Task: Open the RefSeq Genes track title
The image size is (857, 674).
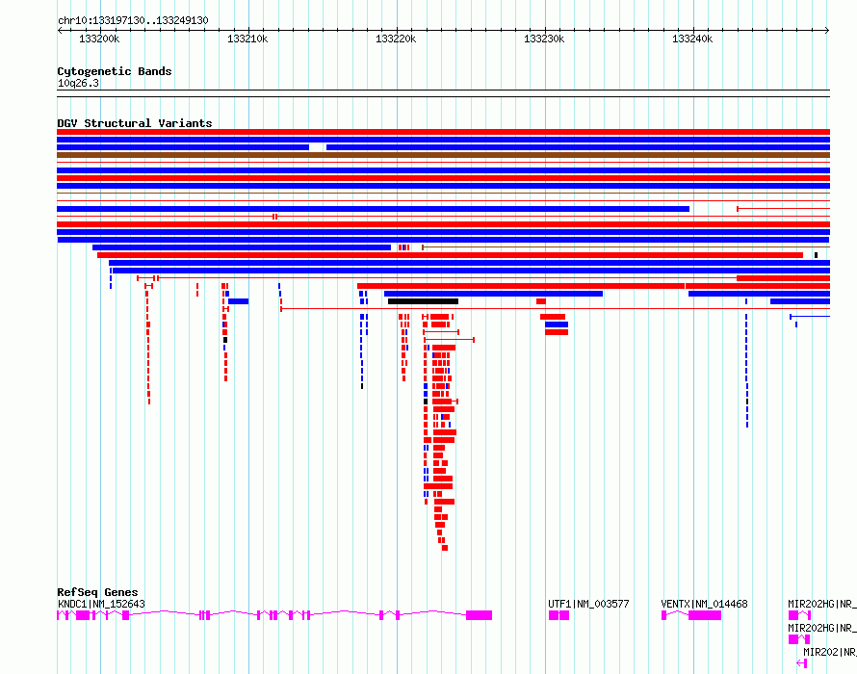Action: pyautogui.click(x=97, y=592)
